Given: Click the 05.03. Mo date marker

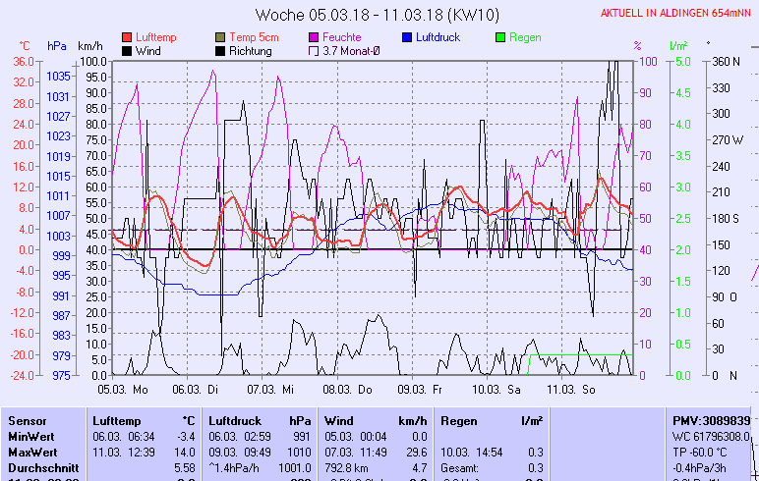Looking at the screenshot, I should tap(122, 389).
